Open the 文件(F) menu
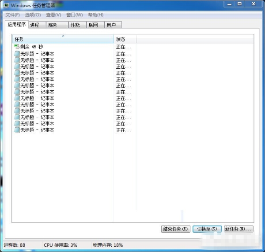265x252 pixels. [12, 15]
